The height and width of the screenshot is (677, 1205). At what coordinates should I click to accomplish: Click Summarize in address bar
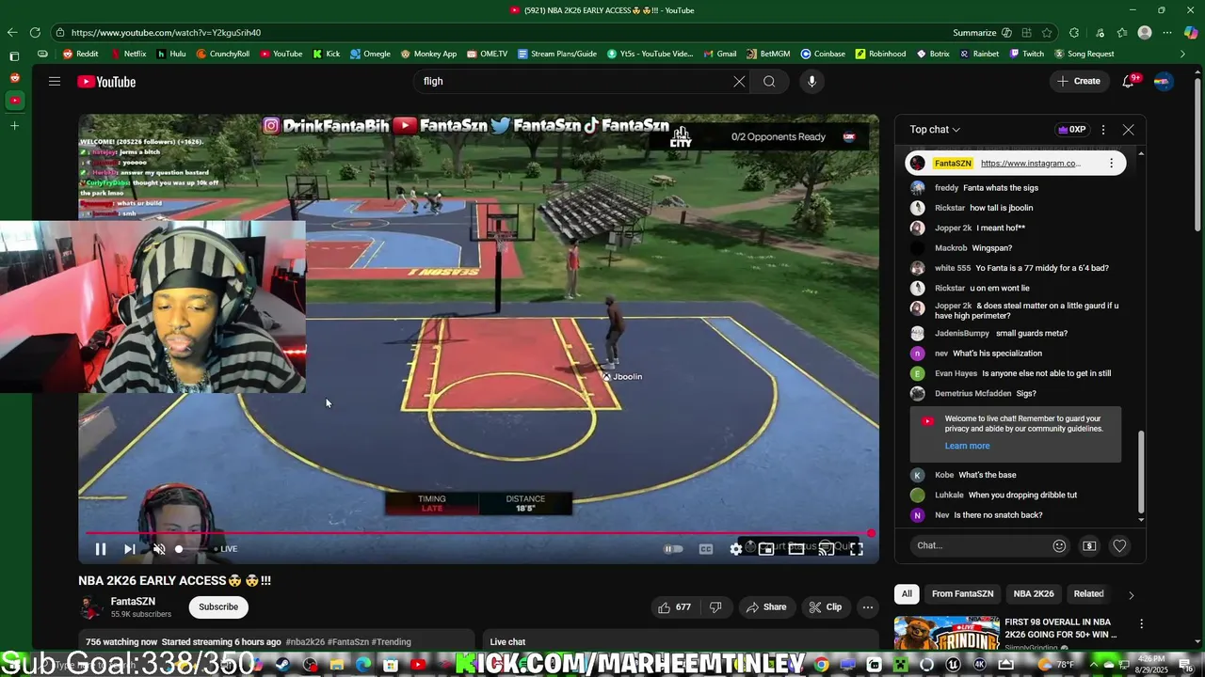click(x=974, y=32)
